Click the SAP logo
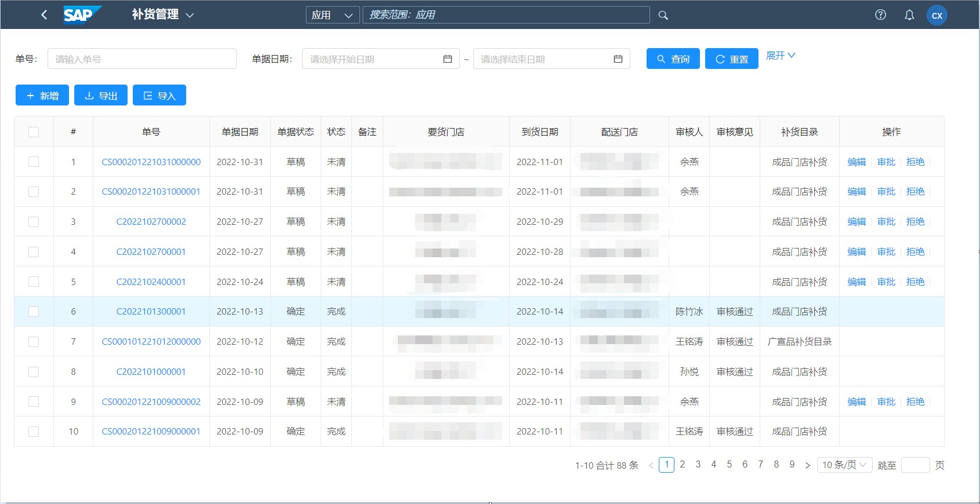The height and width of the screenshot is (504, 980). [82, 14]
